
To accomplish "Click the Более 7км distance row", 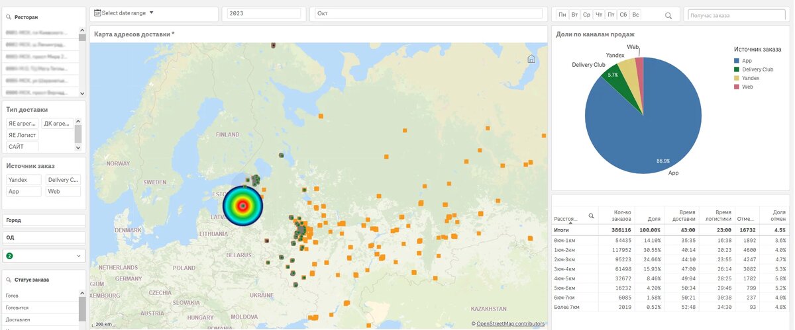I will click(x=670, y=308).
